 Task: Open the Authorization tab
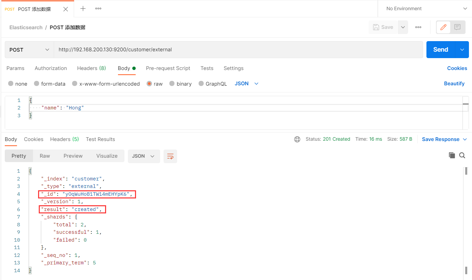(51, 68)
